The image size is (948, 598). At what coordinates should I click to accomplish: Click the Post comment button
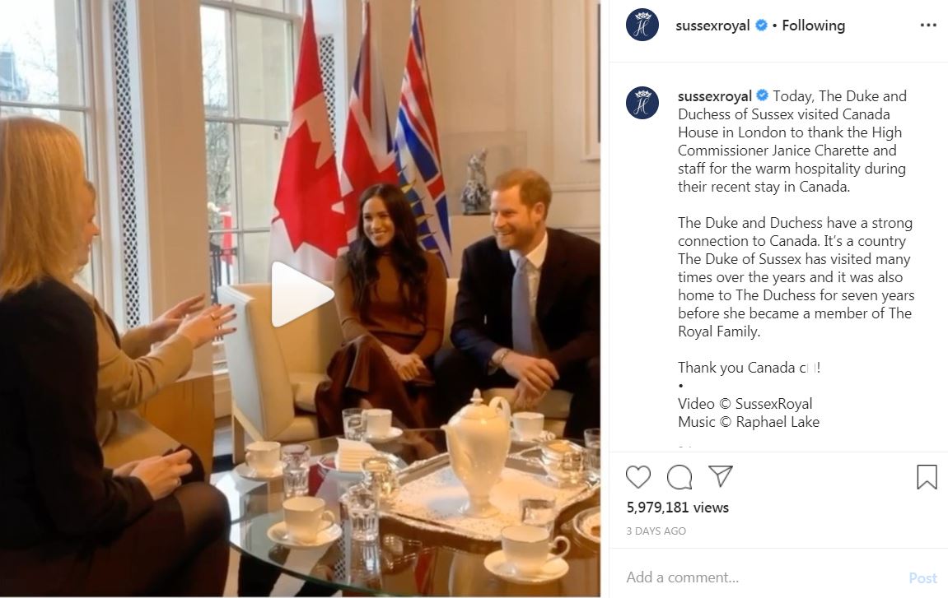point(922,578)
